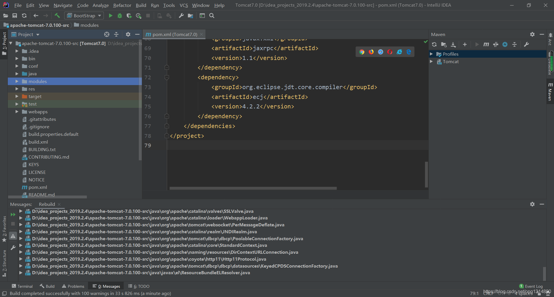This screenshot has height=297, width=554.
Task: Click cursor position 79:1 in status bar
Action: 474,293
